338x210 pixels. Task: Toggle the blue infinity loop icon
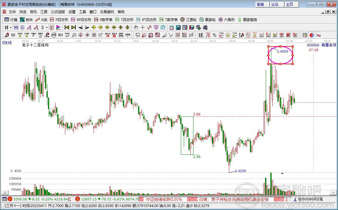pos(319,35)
